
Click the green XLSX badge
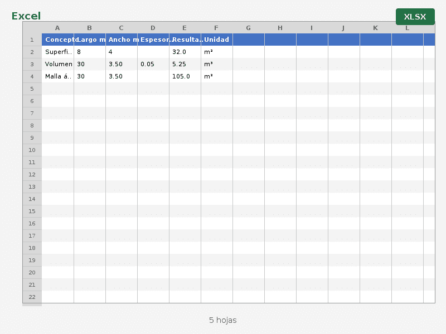[x=415, y=17]
